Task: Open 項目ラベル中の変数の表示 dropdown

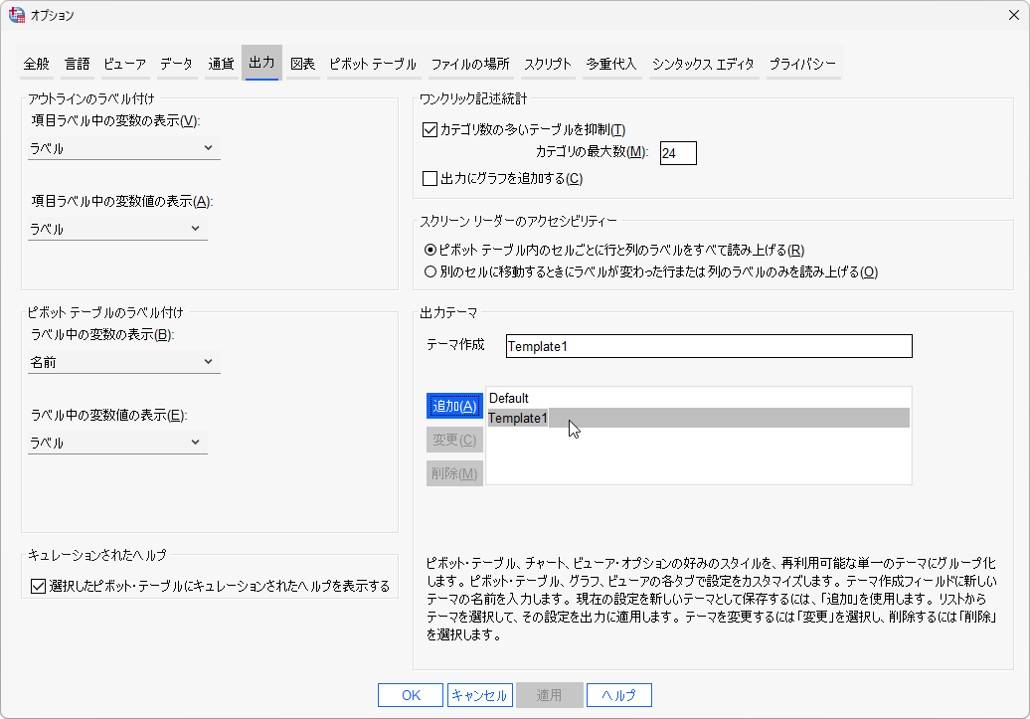Action: [123, 148]
